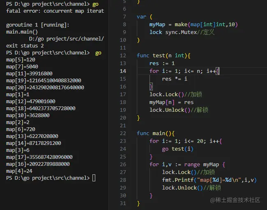Image resolution: width=267 pixels, height=210 pixels.
Task: Click line number 22 in the gutter
Action: tap(123, 133)
